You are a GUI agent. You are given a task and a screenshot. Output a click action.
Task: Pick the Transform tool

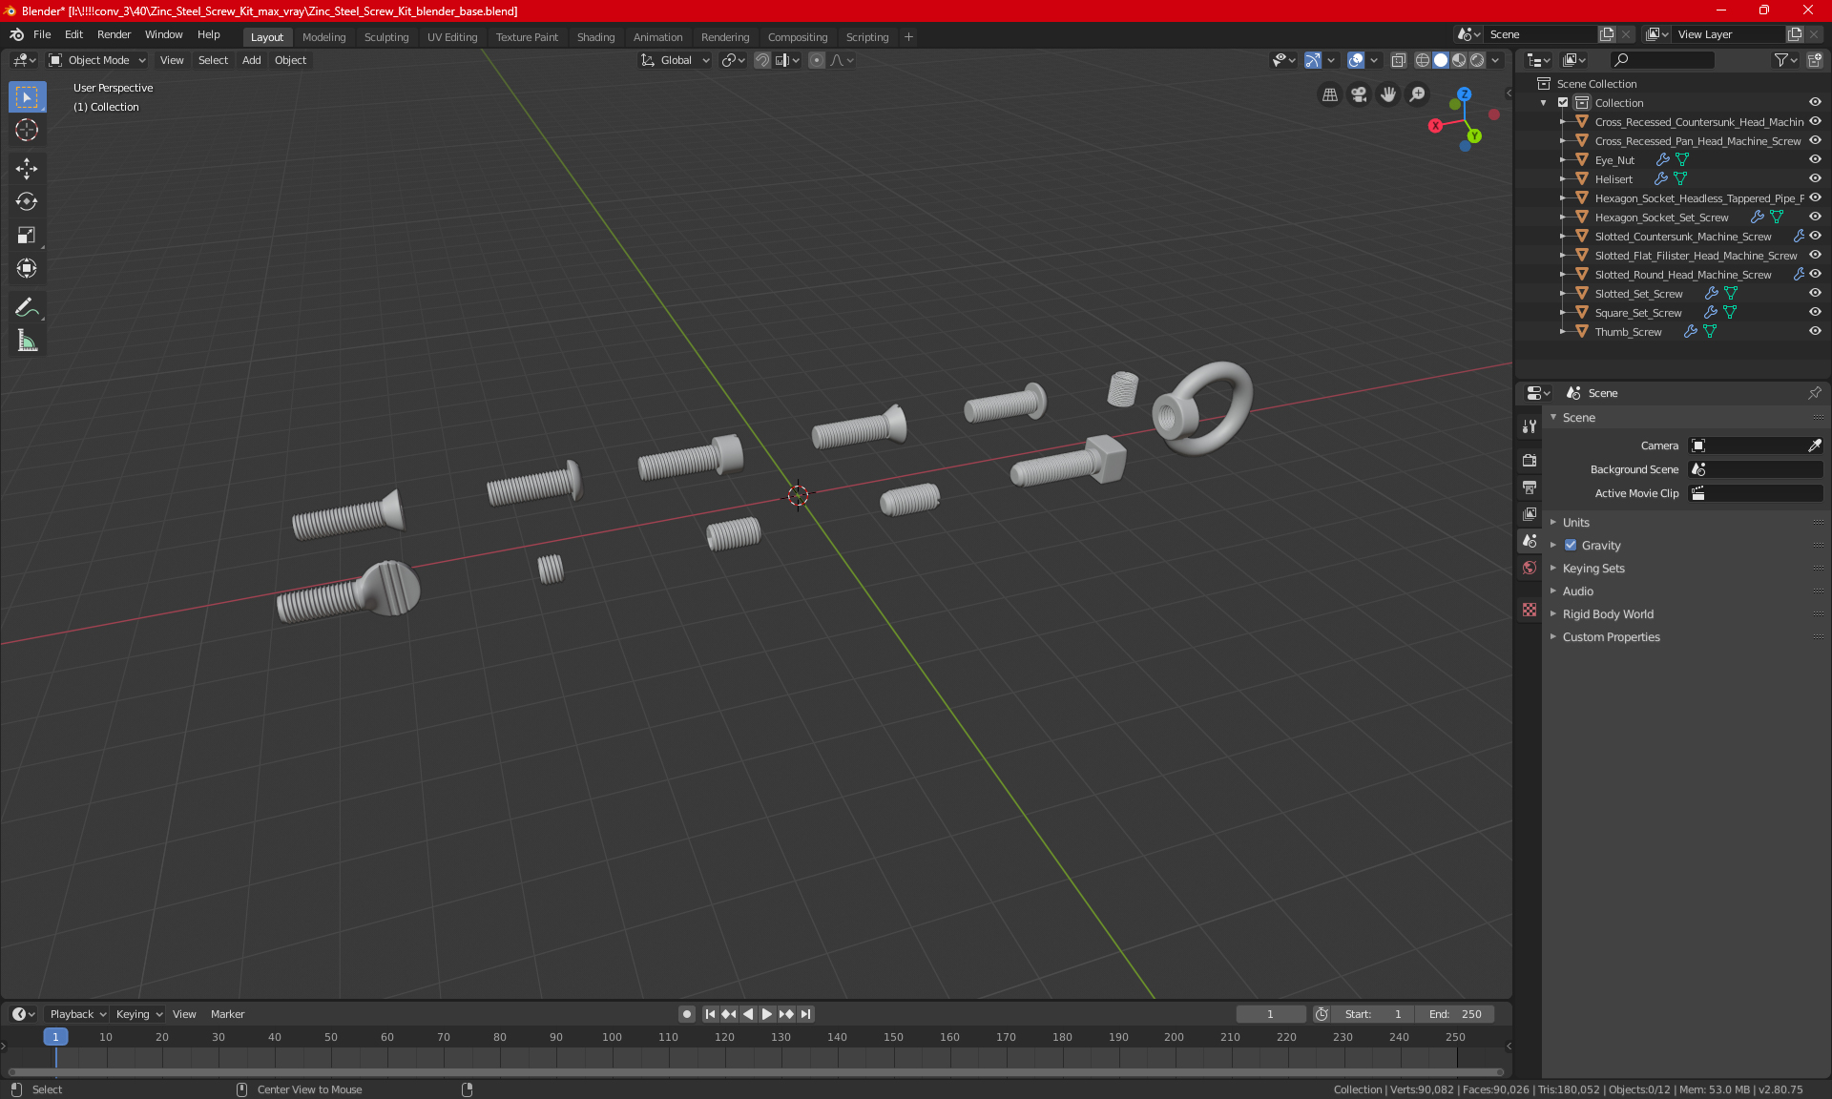(27, 268)
